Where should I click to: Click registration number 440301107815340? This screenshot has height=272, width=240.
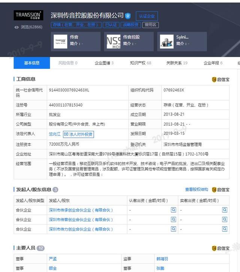tap(66, 105)
